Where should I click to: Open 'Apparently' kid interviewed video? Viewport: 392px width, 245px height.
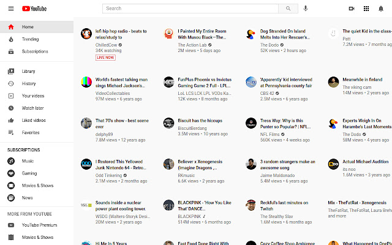pos(286,83)
